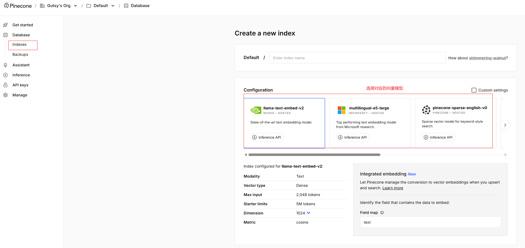
Task: Click the NVIDIA llama-text-embed-v2 logo
Action: tap(256, 110)
